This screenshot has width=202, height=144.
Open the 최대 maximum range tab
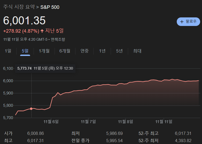point(137,51)
